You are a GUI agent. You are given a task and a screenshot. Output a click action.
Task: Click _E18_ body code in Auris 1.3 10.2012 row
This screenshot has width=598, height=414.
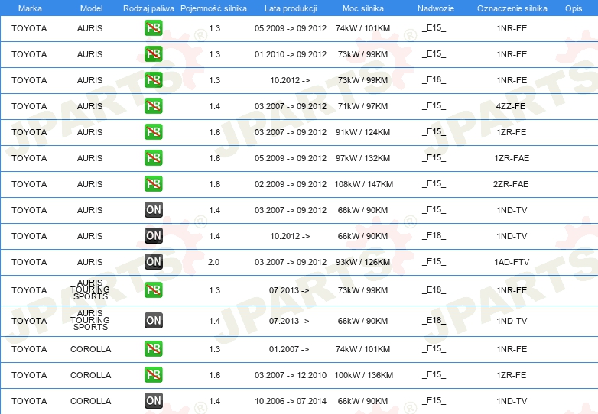click(434, 79)
